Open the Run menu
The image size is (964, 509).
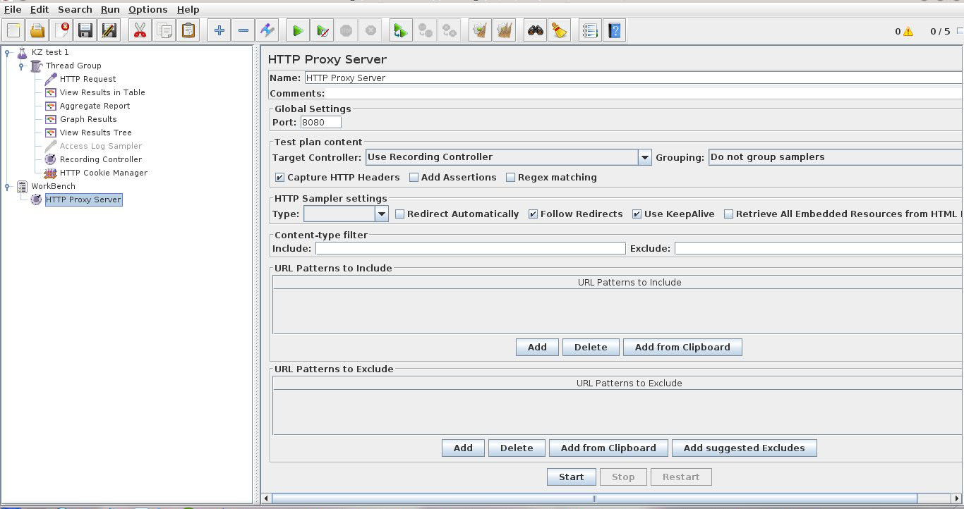(110, 9)
